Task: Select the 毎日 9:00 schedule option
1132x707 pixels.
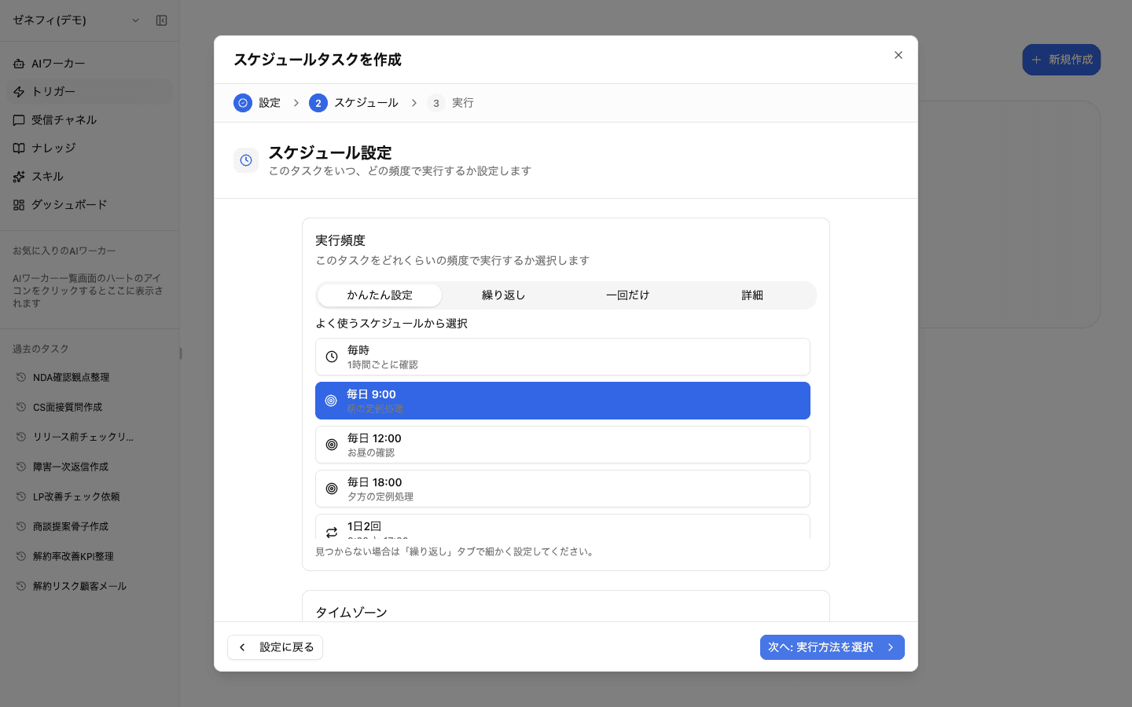Action: click(563, 401)
